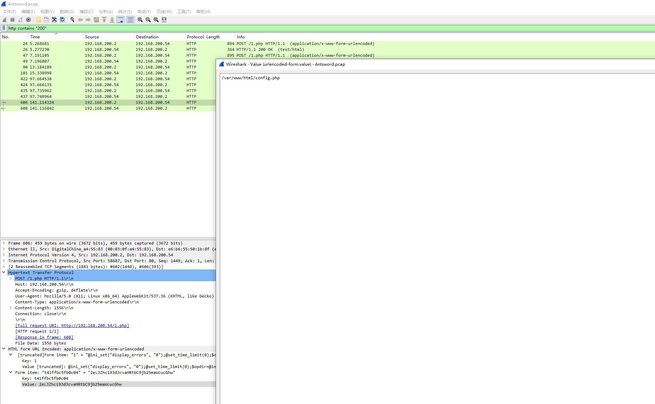Click the Wireshark Value dialog title bar

436,64
